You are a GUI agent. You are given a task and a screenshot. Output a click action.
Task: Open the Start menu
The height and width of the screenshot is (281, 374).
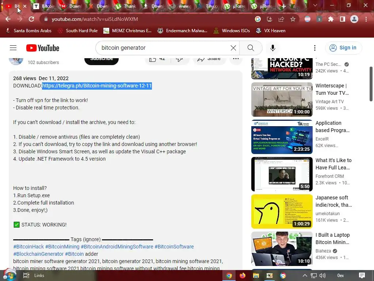point(9,275)
